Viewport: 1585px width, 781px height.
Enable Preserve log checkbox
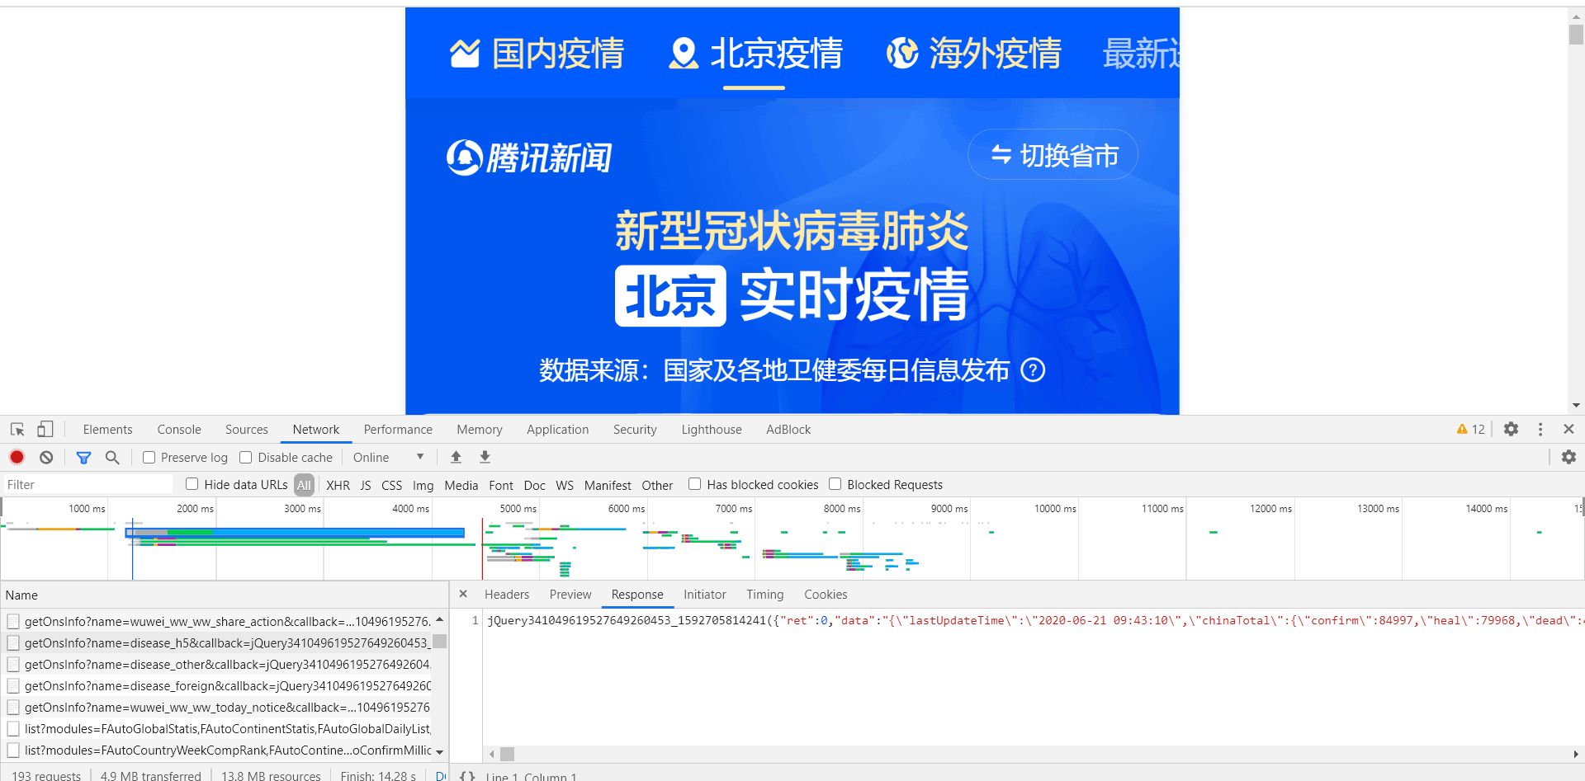pos(149,458)
